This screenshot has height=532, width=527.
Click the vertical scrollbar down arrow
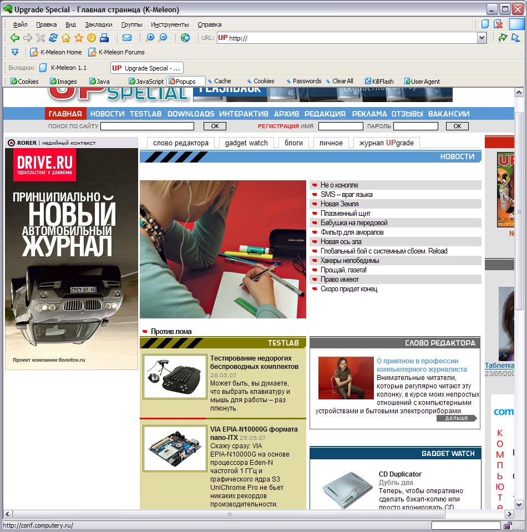pos(519,505)
